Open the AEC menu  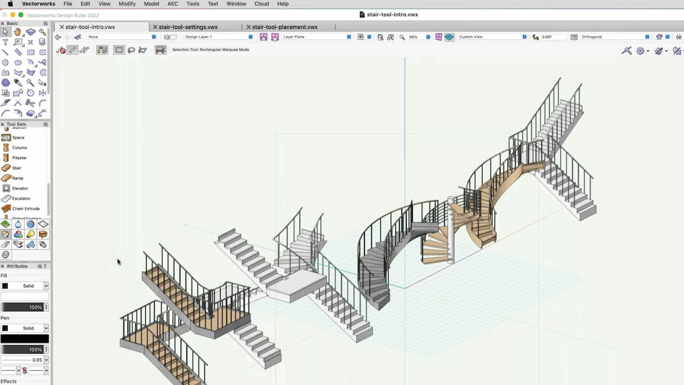[x=172, y=4]
